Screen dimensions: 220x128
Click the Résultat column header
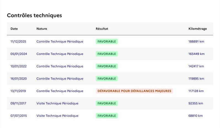(x=102, y=29)
